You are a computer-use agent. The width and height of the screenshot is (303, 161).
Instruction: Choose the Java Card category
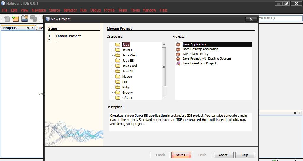coord(130,66)
